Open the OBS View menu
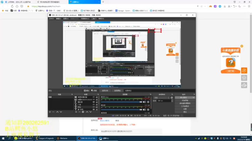Viewport: 252px width, 141px height. [66, 19]
